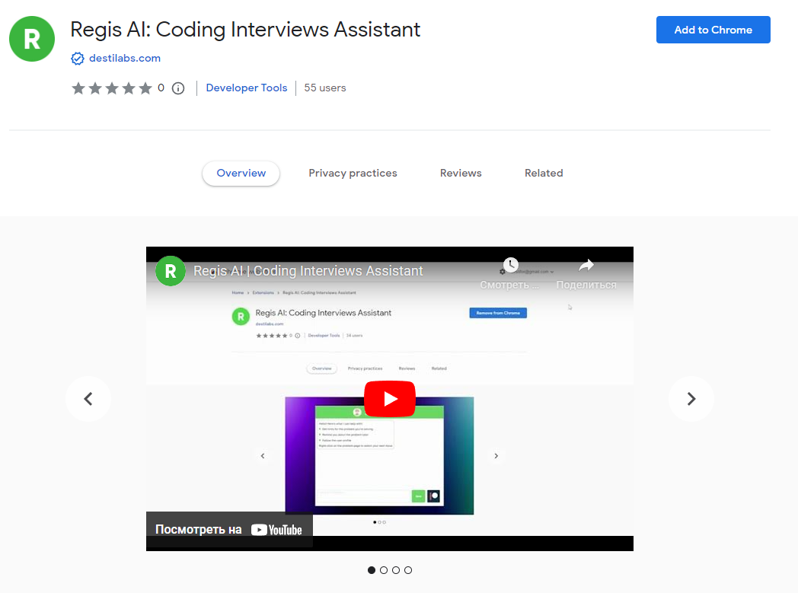Go to next carousel slide

[x=691, y=399]
